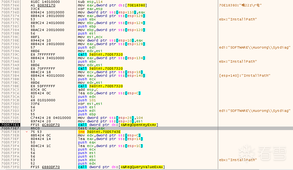
Task: Select the 'test eax,eax' instruction
Action: [x=91, y=128]
